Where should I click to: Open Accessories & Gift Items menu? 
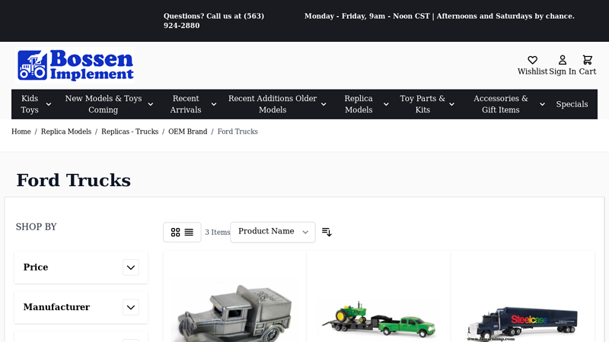tap(501, 104)
